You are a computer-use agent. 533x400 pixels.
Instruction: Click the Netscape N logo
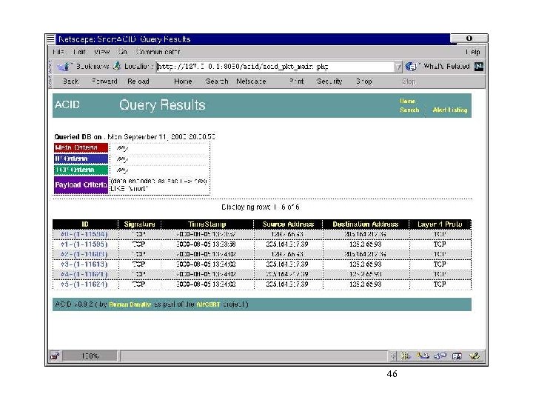479,67
